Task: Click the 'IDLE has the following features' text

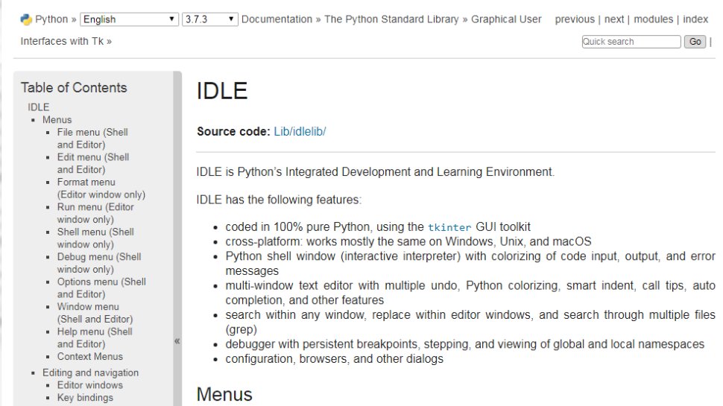Action: click(279, 200)
